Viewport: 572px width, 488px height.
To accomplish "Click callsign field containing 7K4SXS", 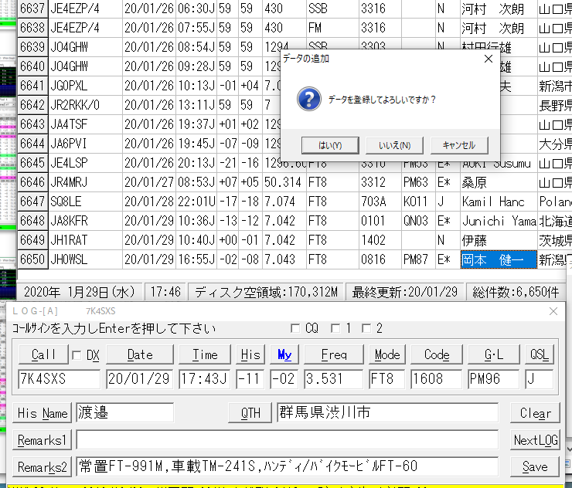I will coord(59,378).
